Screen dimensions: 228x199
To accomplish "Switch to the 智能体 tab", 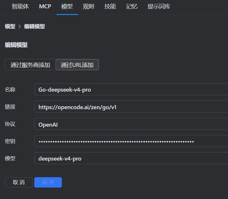I will pos(20,6).
